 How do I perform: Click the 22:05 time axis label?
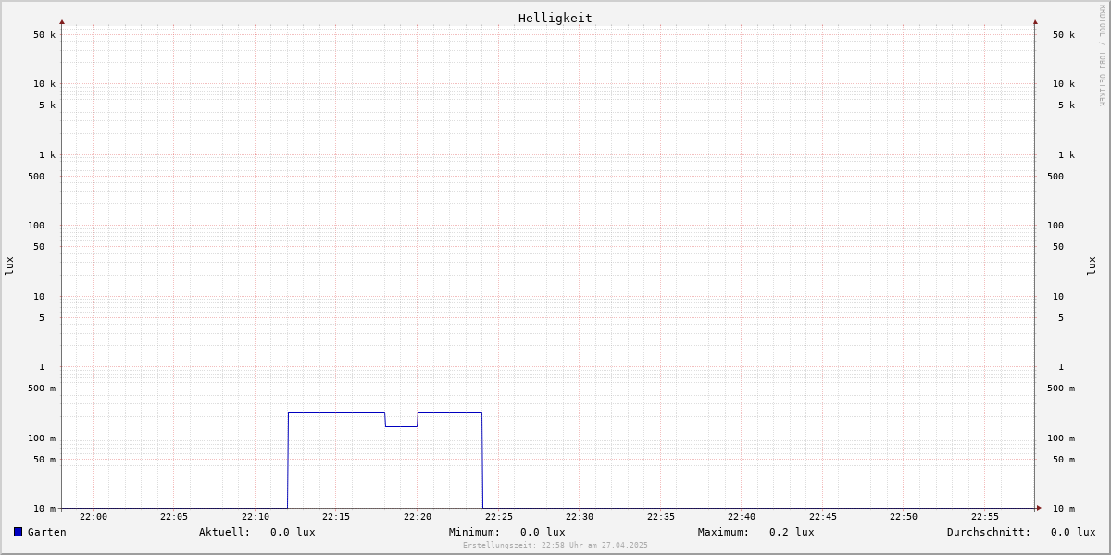pyautogui.click(x=174, y=517)
